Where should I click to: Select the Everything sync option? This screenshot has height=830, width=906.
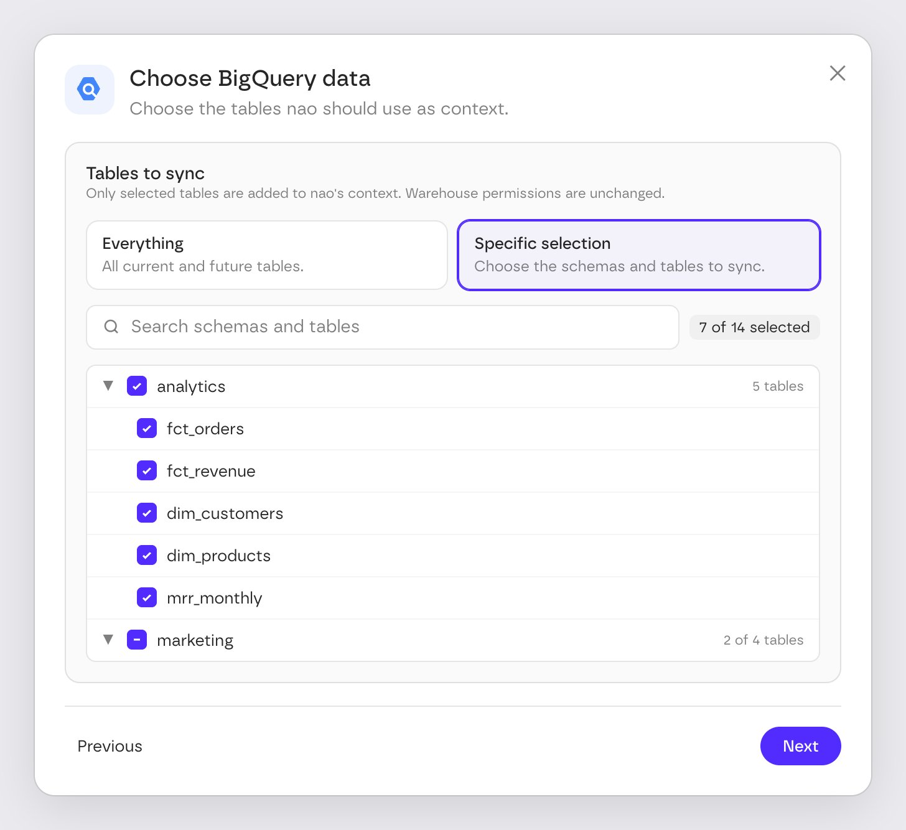[267, 255]
